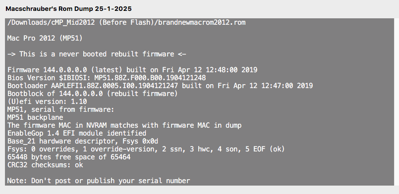Click the firmware MAC in NVRAM line

coord(124,125)
